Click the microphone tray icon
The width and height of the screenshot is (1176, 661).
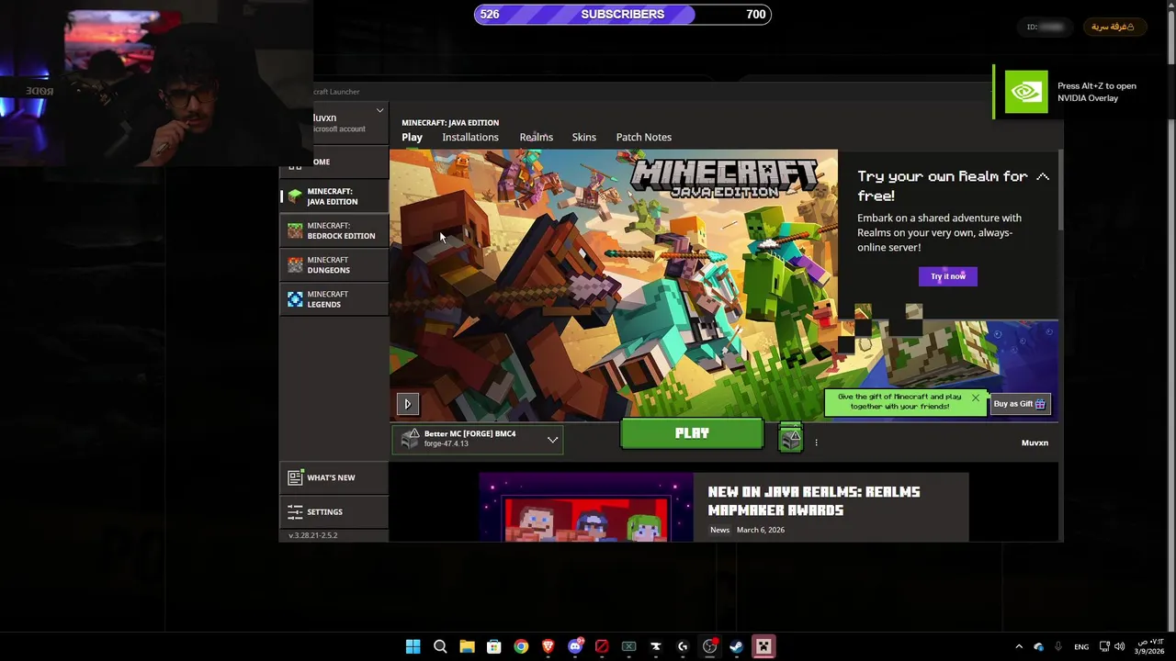[1058, 646]
